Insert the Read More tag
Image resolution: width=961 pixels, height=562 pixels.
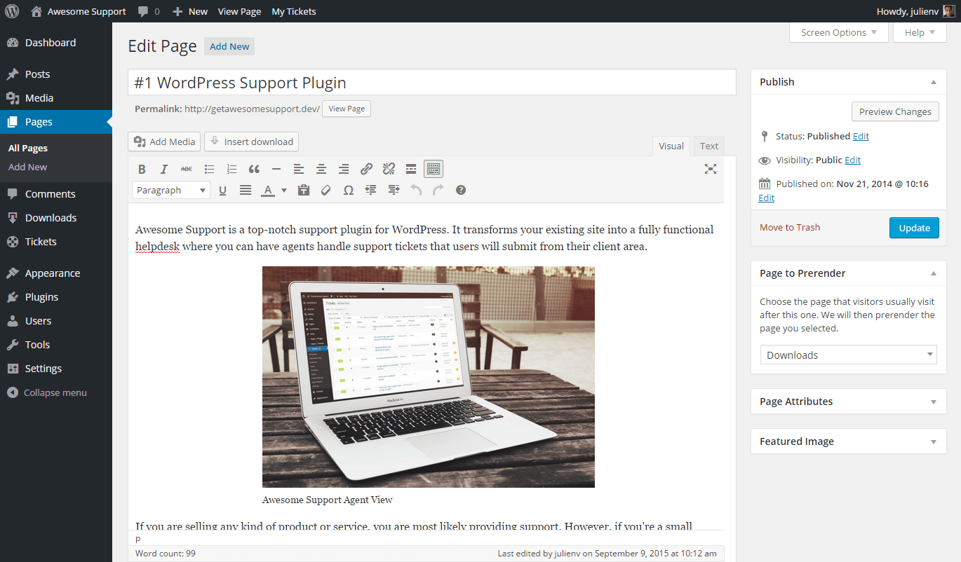coord(411,169)
